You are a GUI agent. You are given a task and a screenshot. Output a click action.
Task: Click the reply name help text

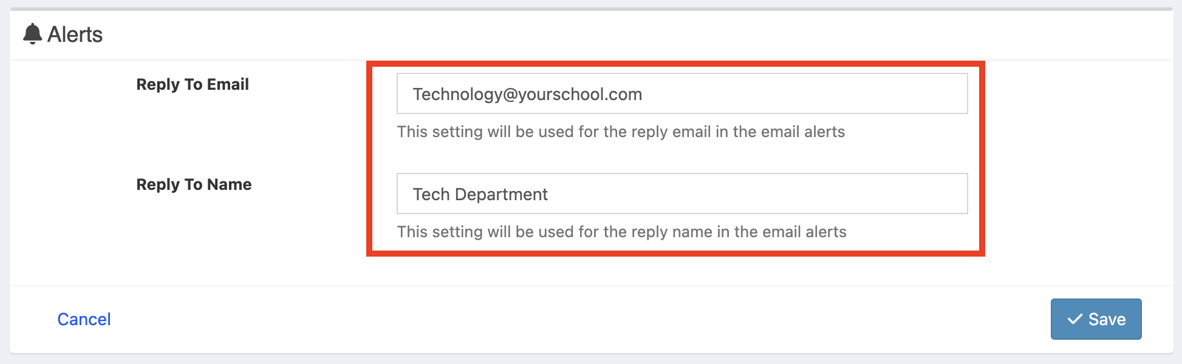(x=621, y=232)
